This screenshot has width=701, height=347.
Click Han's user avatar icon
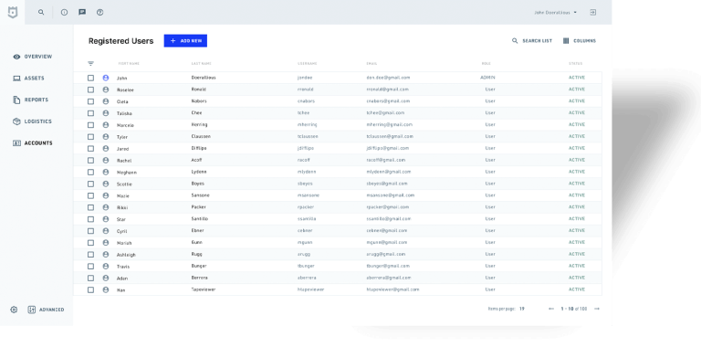click(x=106, y=289)
